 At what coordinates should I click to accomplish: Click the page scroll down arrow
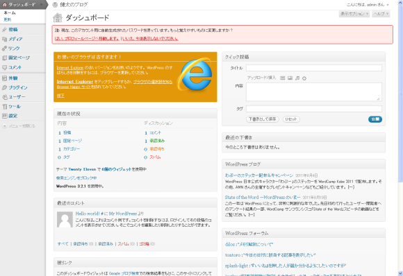coord(400,273)
